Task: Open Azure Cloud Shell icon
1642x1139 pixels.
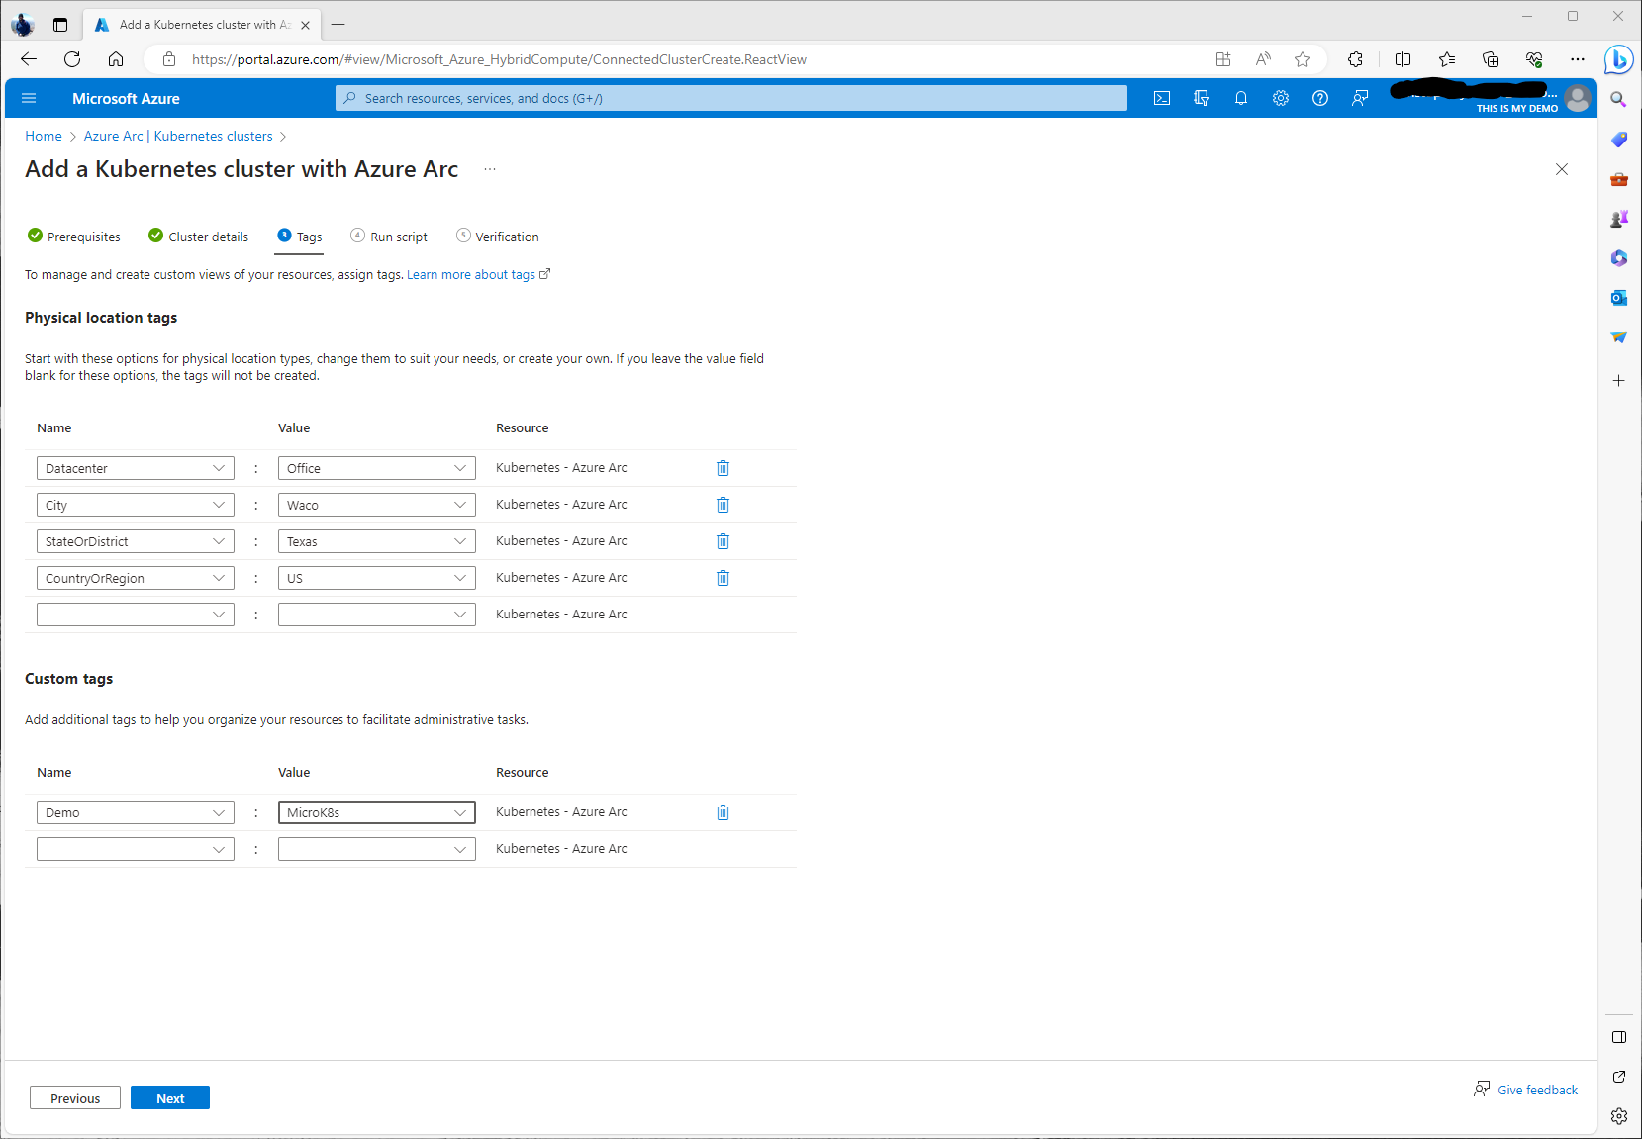Action: (x=1162, y=98)
